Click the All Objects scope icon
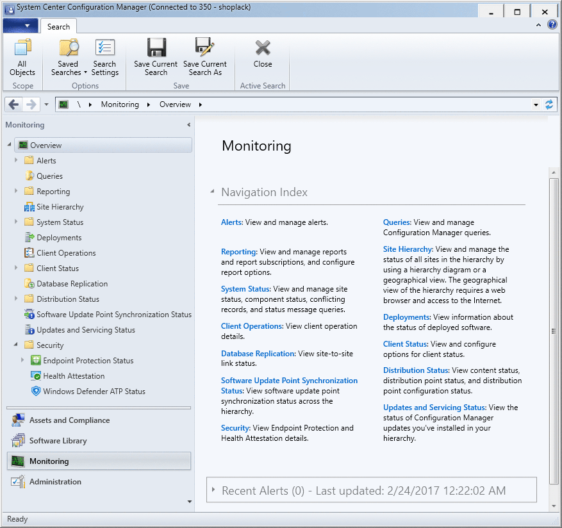This screenshot has height=528, width=562. pos(22,48)
